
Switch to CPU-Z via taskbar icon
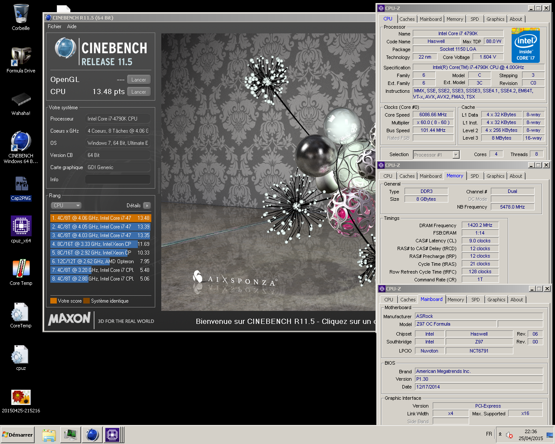(112, 434)
